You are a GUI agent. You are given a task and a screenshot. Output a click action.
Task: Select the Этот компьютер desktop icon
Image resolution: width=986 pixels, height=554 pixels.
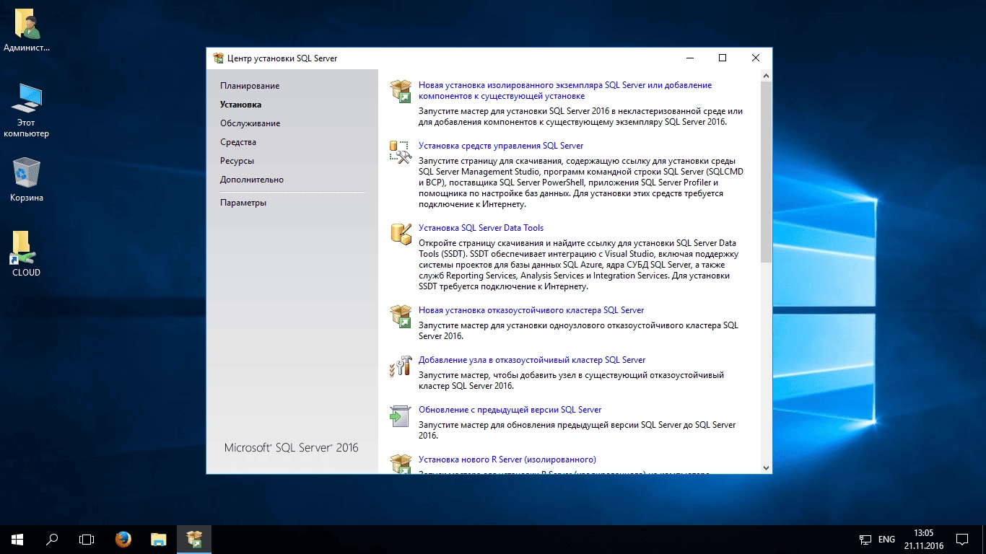(x=27, y=110)
